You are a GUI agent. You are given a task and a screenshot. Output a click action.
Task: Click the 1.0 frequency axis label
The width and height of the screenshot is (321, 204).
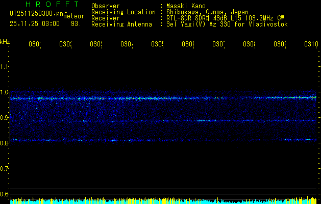point(4,92)
